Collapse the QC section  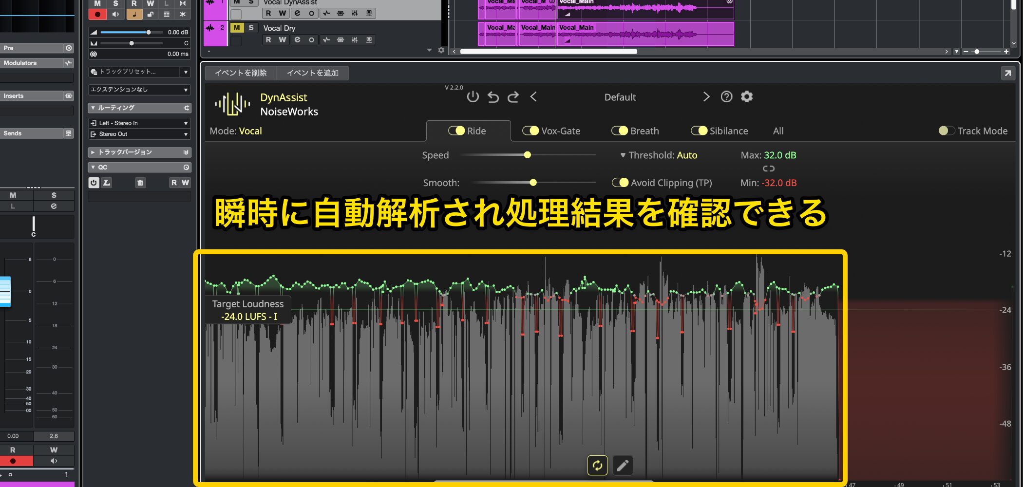pyautogui.click(x=93, y=167)
